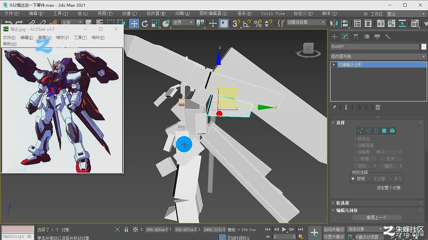Click the Align tool icon
Viewport: 428px width, 240px height.
point(345,23)
